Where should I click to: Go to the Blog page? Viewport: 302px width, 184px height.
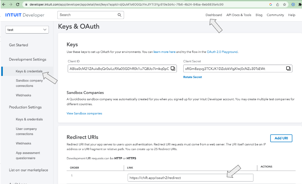259,15
